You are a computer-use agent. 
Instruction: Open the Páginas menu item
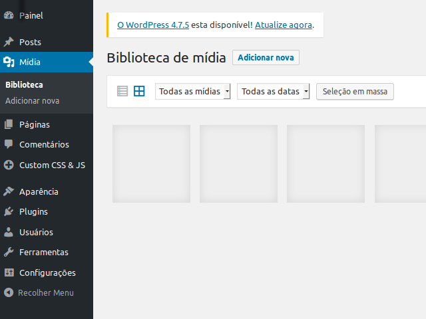47,124
